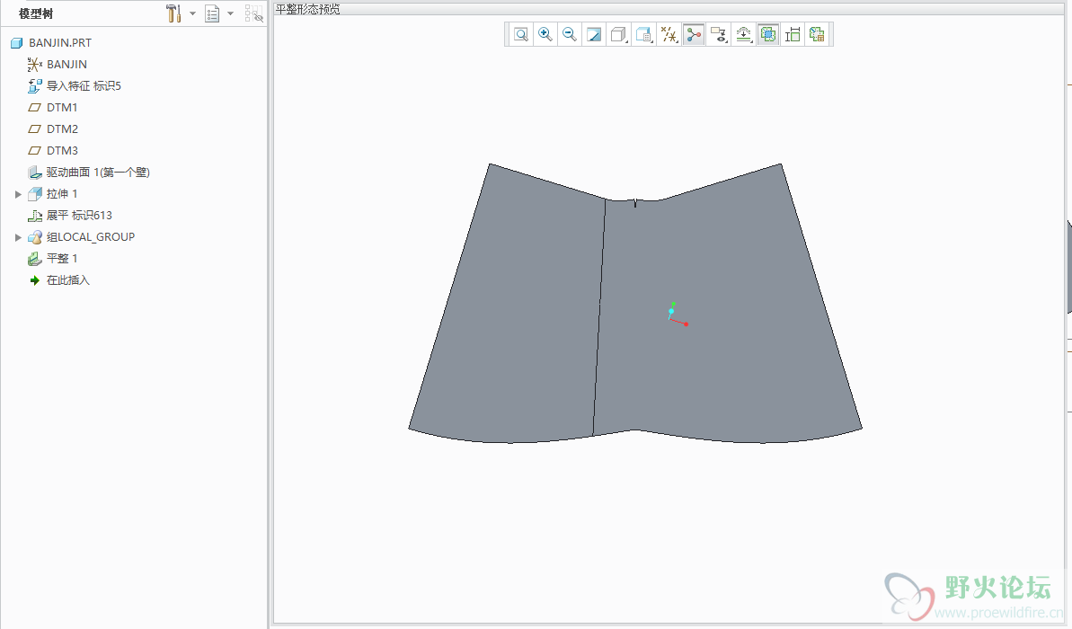This screenshot has width=1072, height=629.
Task: Click the Zoom Out magnifier icon
Action: click(569, 35)
